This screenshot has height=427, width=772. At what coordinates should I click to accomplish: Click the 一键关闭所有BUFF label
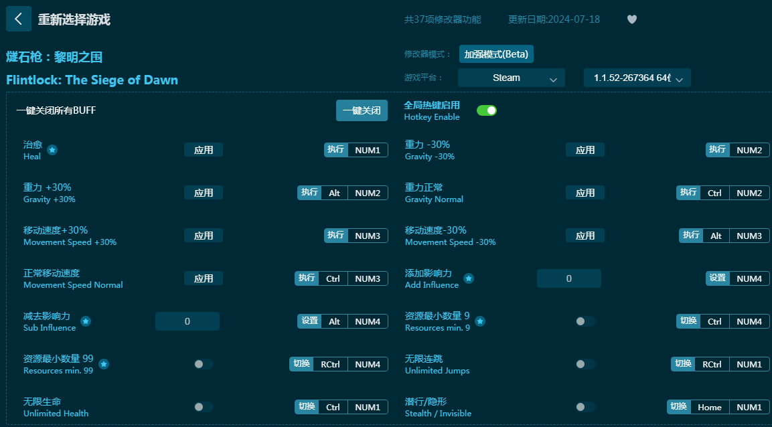coord(56,110)
